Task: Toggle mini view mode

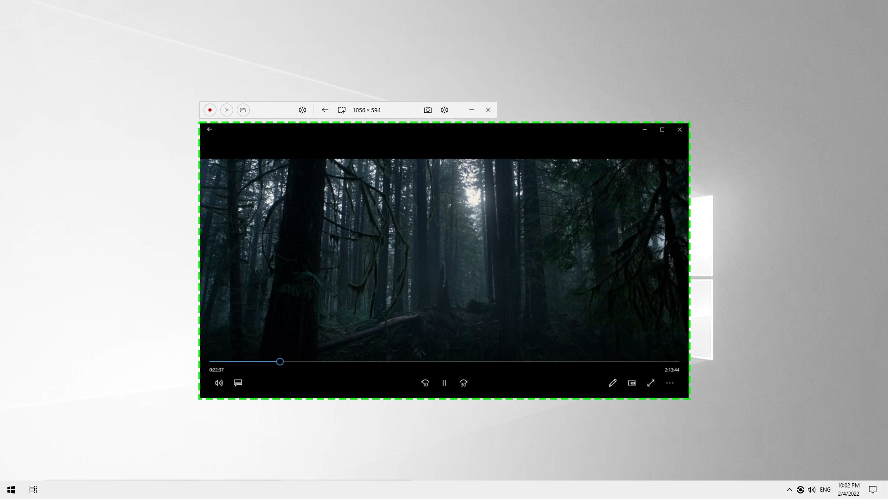Action: (632, 383)
